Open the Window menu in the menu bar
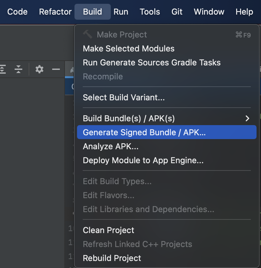Image resolution: width=261 pixels, height=268 pixels. click(209, 12)
